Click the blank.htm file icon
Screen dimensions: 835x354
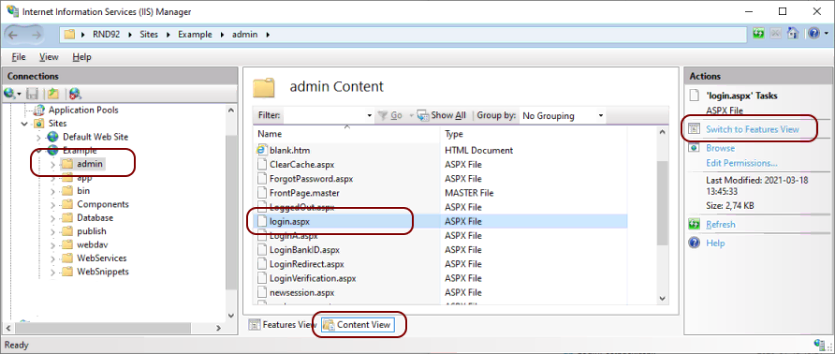tap(261, 151)
